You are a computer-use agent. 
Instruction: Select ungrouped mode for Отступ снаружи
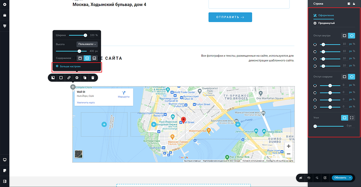coord(351,77)
